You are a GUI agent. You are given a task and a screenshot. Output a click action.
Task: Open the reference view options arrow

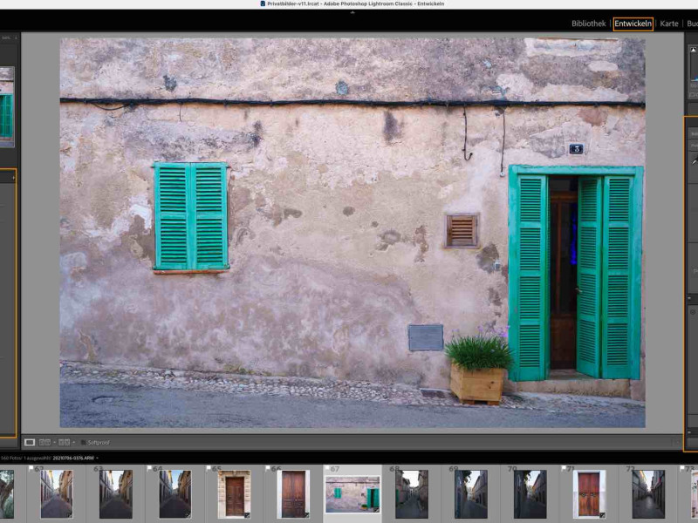(54, 443)
